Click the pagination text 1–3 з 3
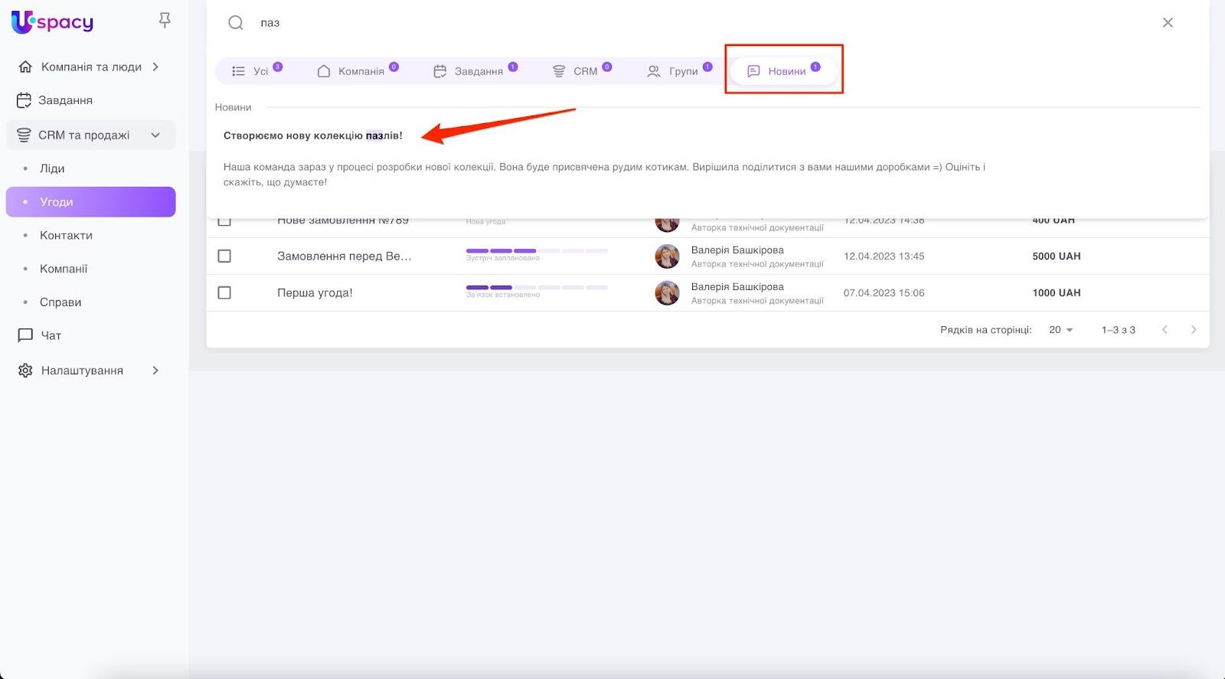This screenshot has width=1225, height=679. tap(1119, 330)
